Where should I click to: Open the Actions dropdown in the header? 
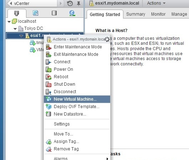pyautogui.click(x=156, y=3)
